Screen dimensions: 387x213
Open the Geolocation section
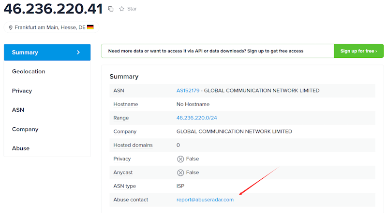coord(29,71)
